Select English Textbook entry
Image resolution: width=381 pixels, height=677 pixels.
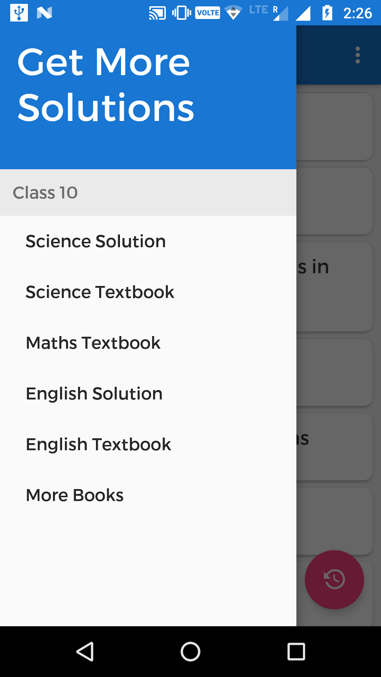(x=98, y=444)
